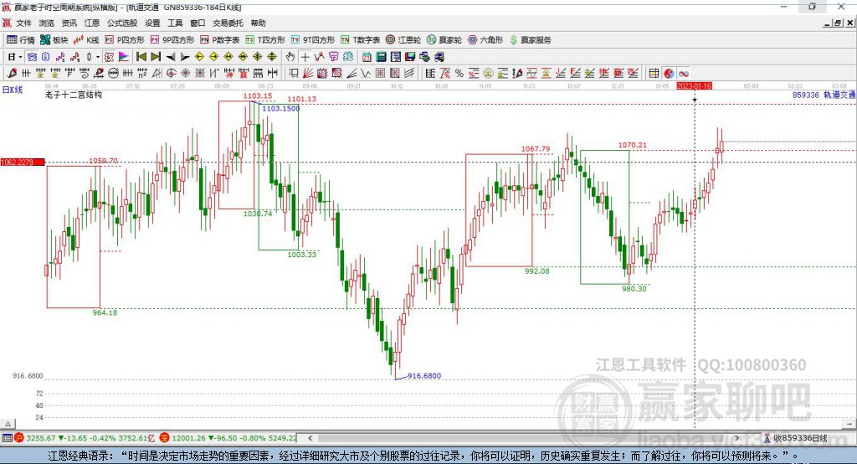Viewport: 857px width, 464px height.
Task: Expand the candlestick style dropdown arrow
Action: click(98, 57)
